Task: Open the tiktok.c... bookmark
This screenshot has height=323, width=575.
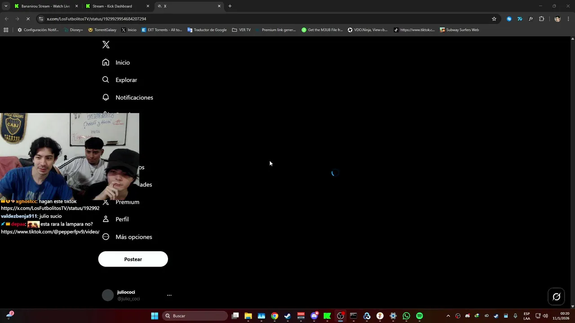Action: (414, 30)
